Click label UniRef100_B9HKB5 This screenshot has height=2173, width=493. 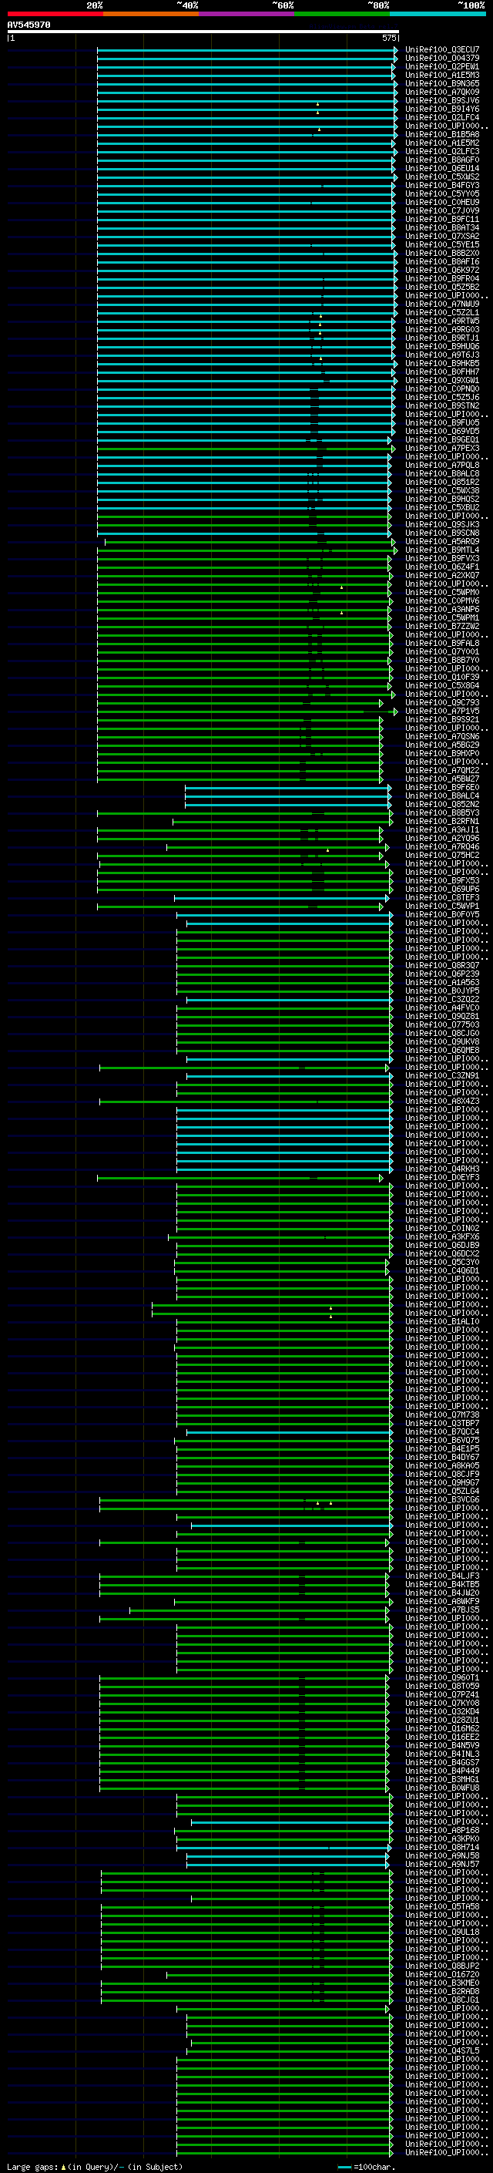[x=441, y=364]
